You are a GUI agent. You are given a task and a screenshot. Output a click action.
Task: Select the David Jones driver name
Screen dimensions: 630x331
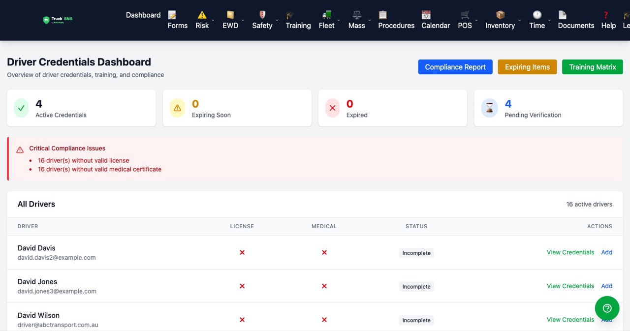tap(37, 282)
